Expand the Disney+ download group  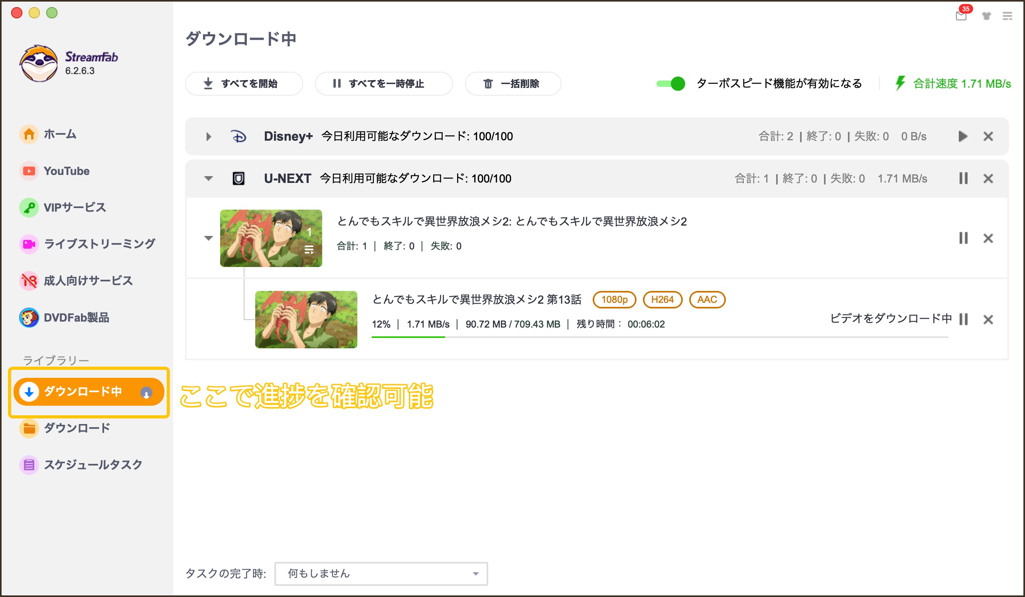coord(209,137)
